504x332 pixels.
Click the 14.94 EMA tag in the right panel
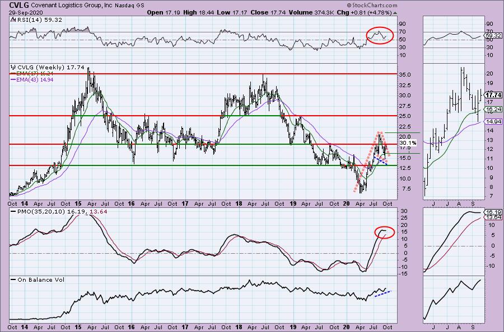click(494, 122)
